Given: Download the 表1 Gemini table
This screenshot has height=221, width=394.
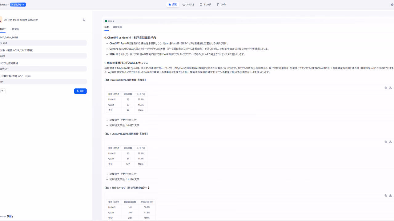Looking at the screenshot, I should tap(390, 88).
